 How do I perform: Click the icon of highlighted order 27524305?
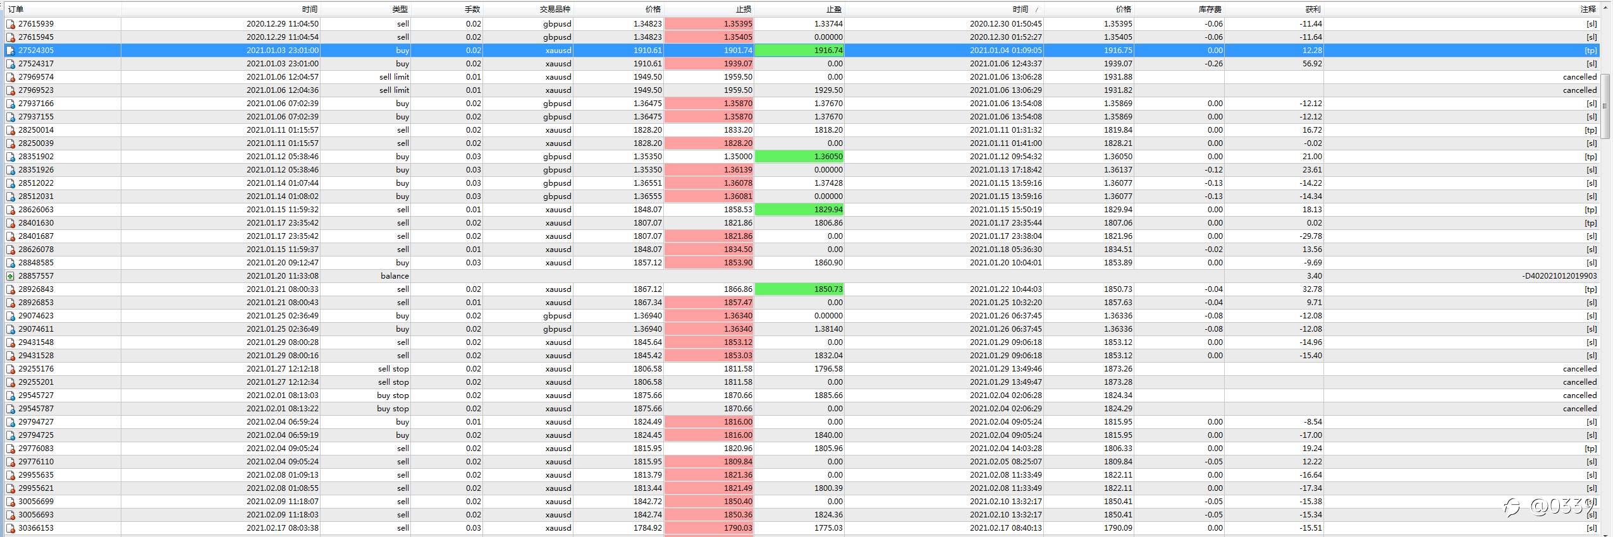click(x=11, y=51)
